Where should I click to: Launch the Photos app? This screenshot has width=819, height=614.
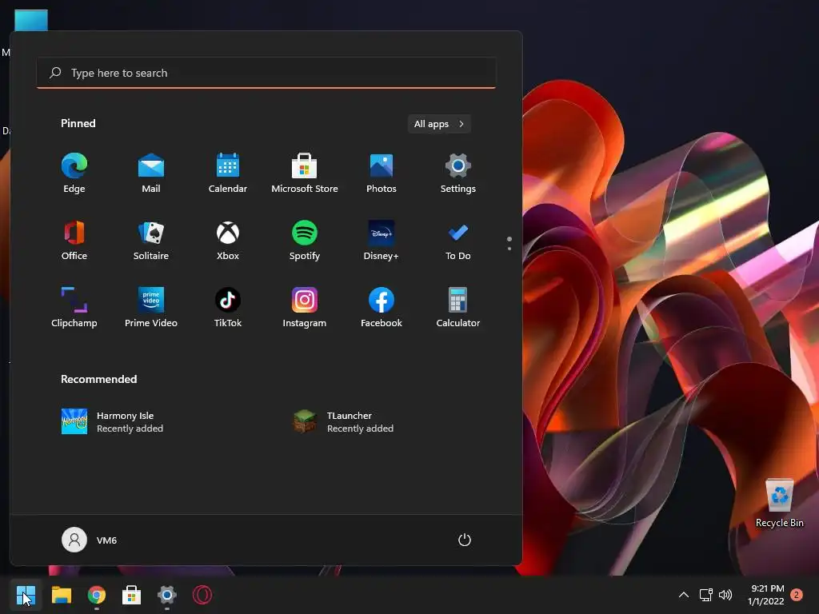382,173
